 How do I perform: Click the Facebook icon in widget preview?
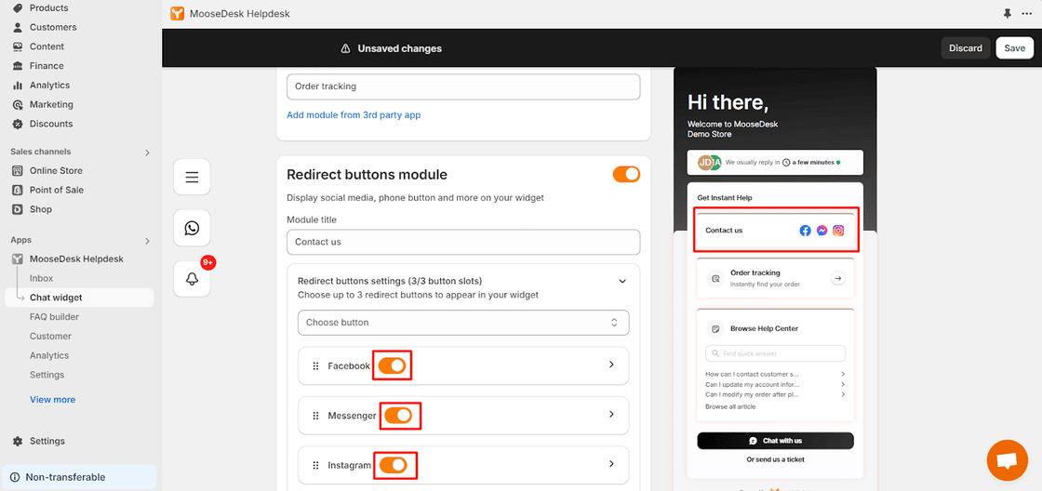(805, 231)
